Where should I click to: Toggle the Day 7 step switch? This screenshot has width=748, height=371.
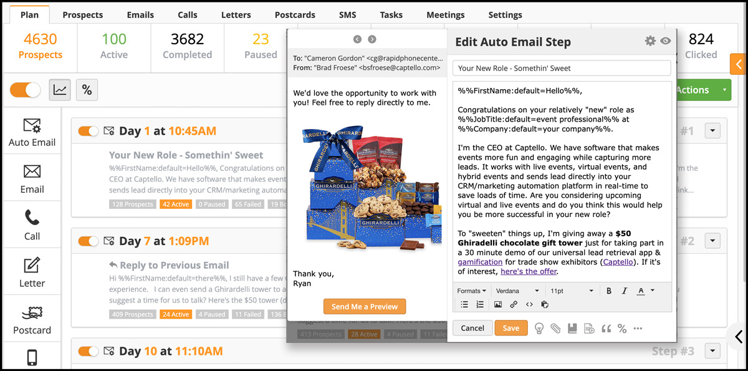[89, 241]
